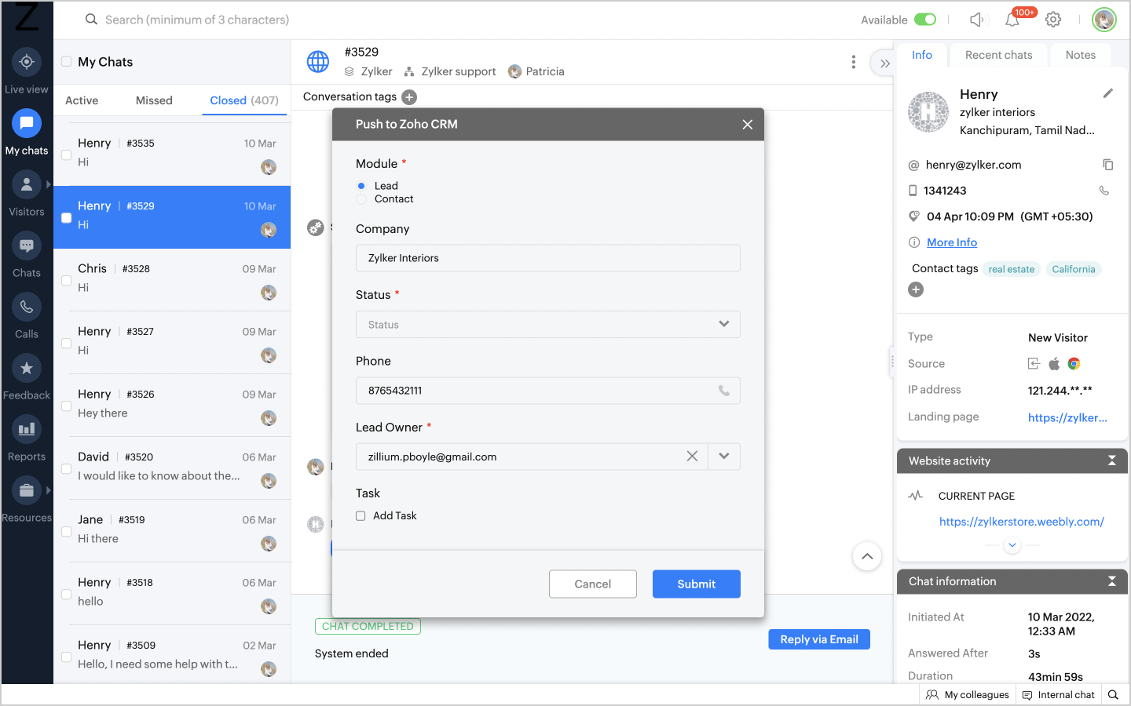Image resolution: width=1131 pixels, height=706 pixels.
Task: Switch to the Recent chats tab
Action: pos(998,55)
